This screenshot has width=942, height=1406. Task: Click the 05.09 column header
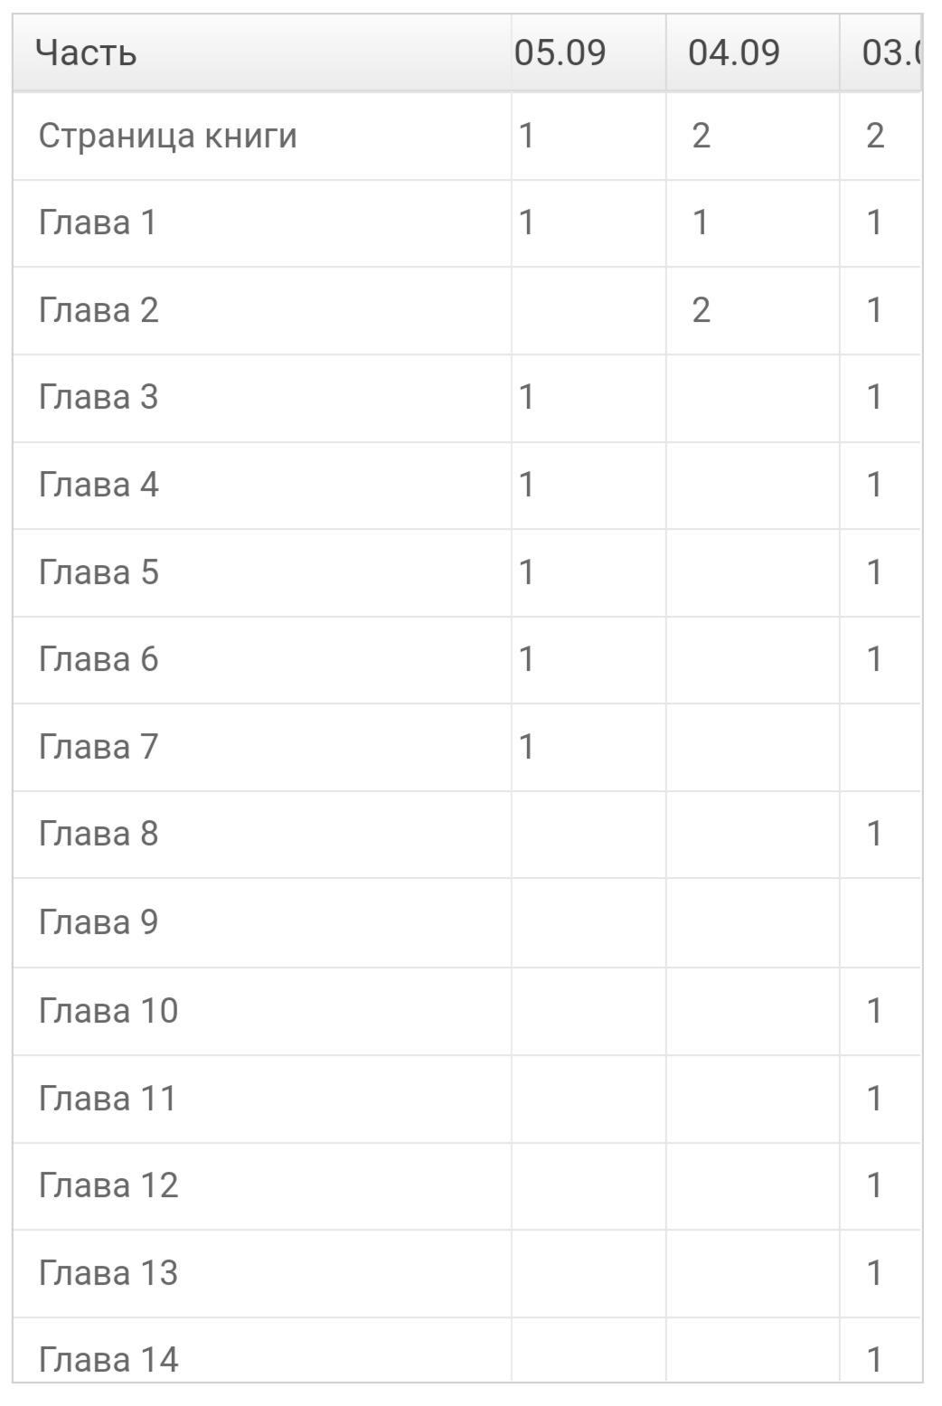click(x=560, y=52)
